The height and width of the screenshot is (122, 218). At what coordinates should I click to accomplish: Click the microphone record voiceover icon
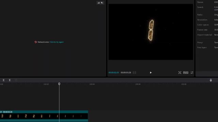tap(211, 80)
